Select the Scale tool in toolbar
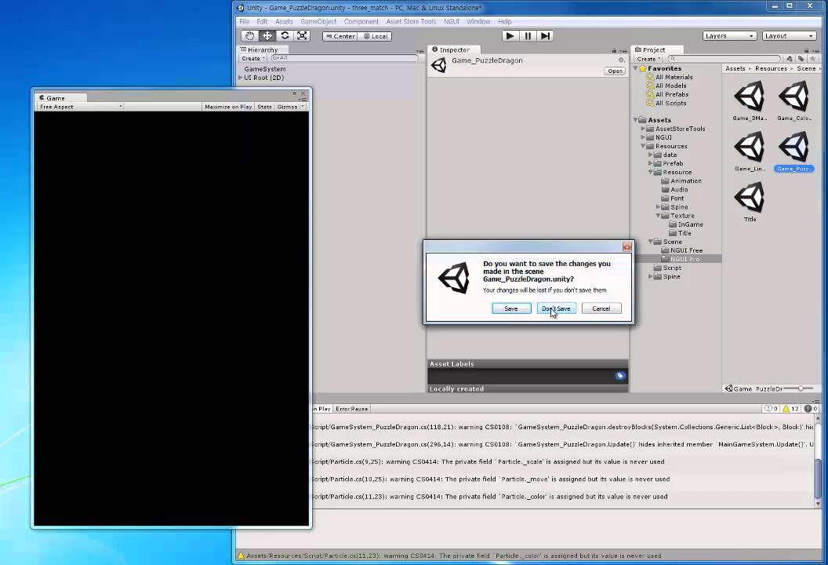 (x=302, y=36)
